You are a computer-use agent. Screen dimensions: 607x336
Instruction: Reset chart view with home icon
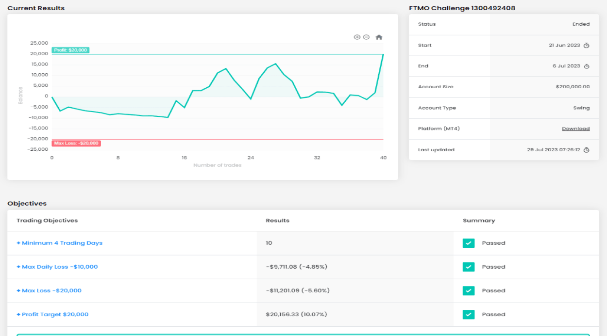379,37
